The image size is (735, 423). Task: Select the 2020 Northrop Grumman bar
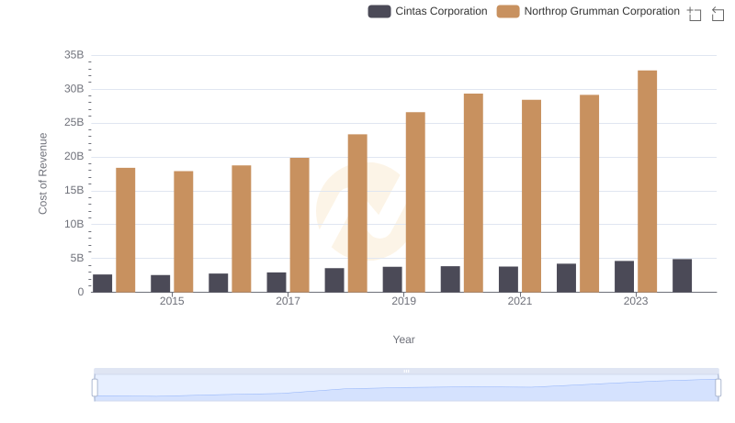click(473, 193)
